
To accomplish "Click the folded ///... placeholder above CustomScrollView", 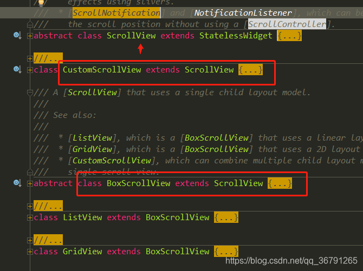I will [48, 58].
